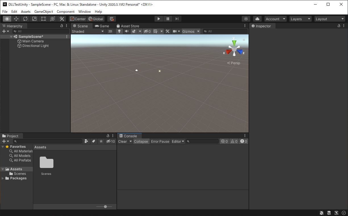This screenshot has width=348, height=216.
Task: Click the activity checkmark status icon
Action: tap(344, 213)
